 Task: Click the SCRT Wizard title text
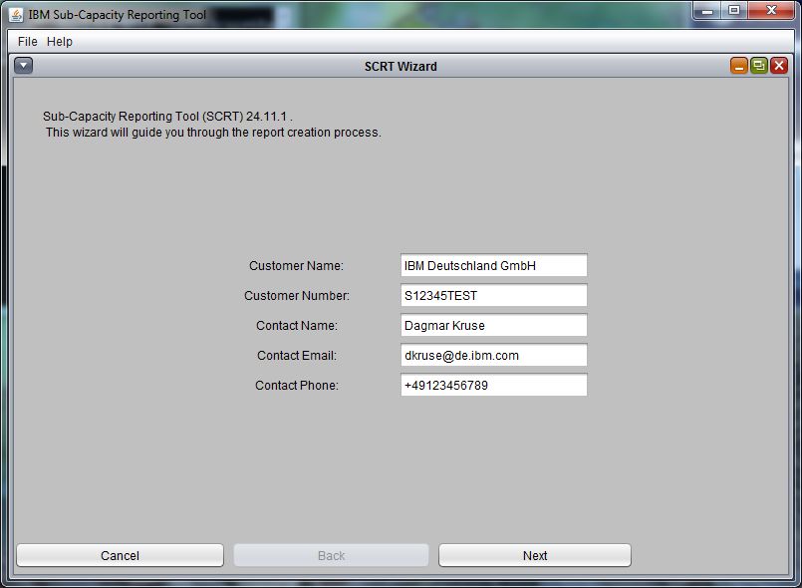click(401, 67)
